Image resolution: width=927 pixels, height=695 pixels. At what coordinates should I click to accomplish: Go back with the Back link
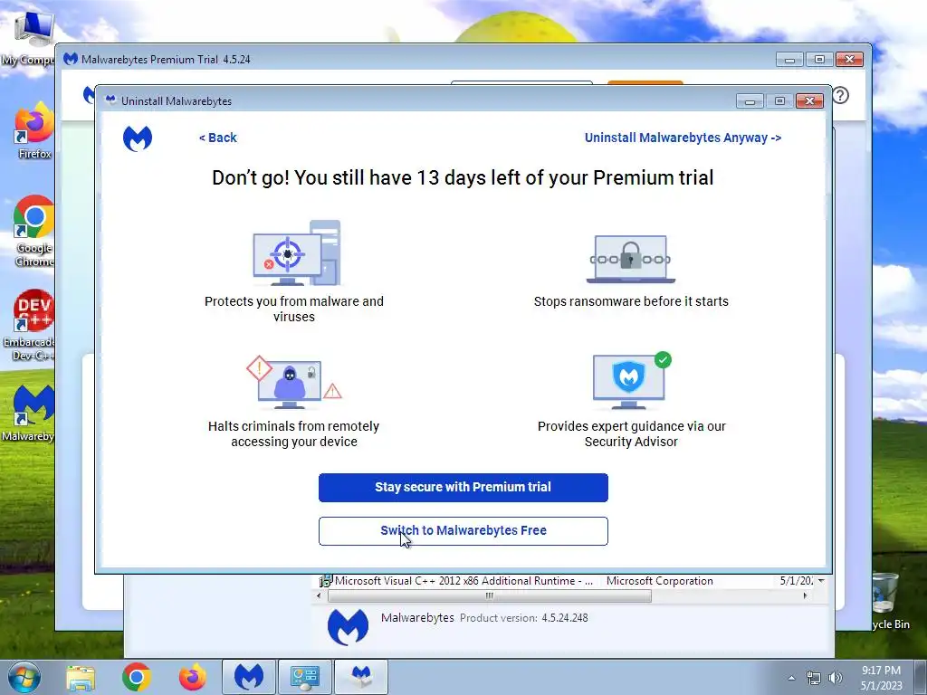[217, 138]
